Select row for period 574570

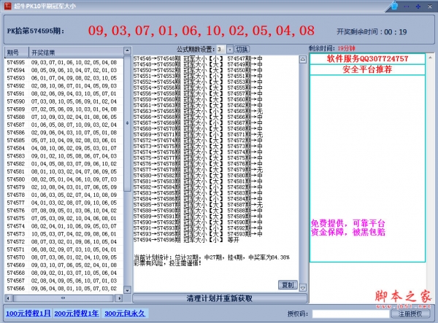coord(64,257)
